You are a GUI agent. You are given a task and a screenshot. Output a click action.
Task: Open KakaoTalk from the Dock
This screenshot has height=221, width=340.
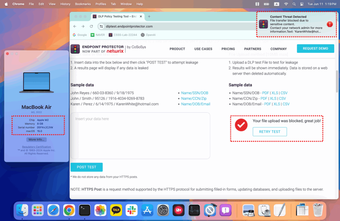click(x=116, y=210)
